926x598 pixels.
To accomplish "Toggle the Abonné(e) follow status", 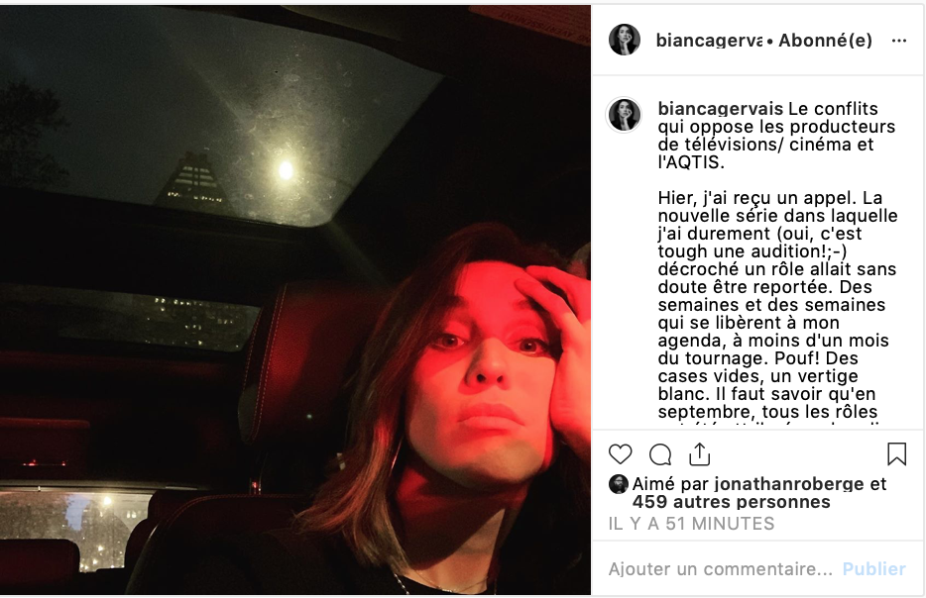I will point(825,41).
